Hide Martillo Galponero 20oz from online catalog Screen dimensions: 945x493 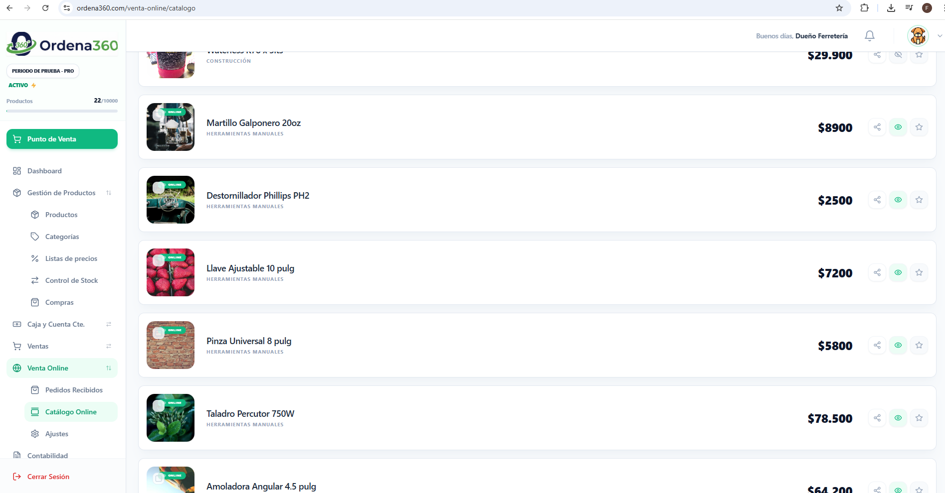(x=898, y=127)
